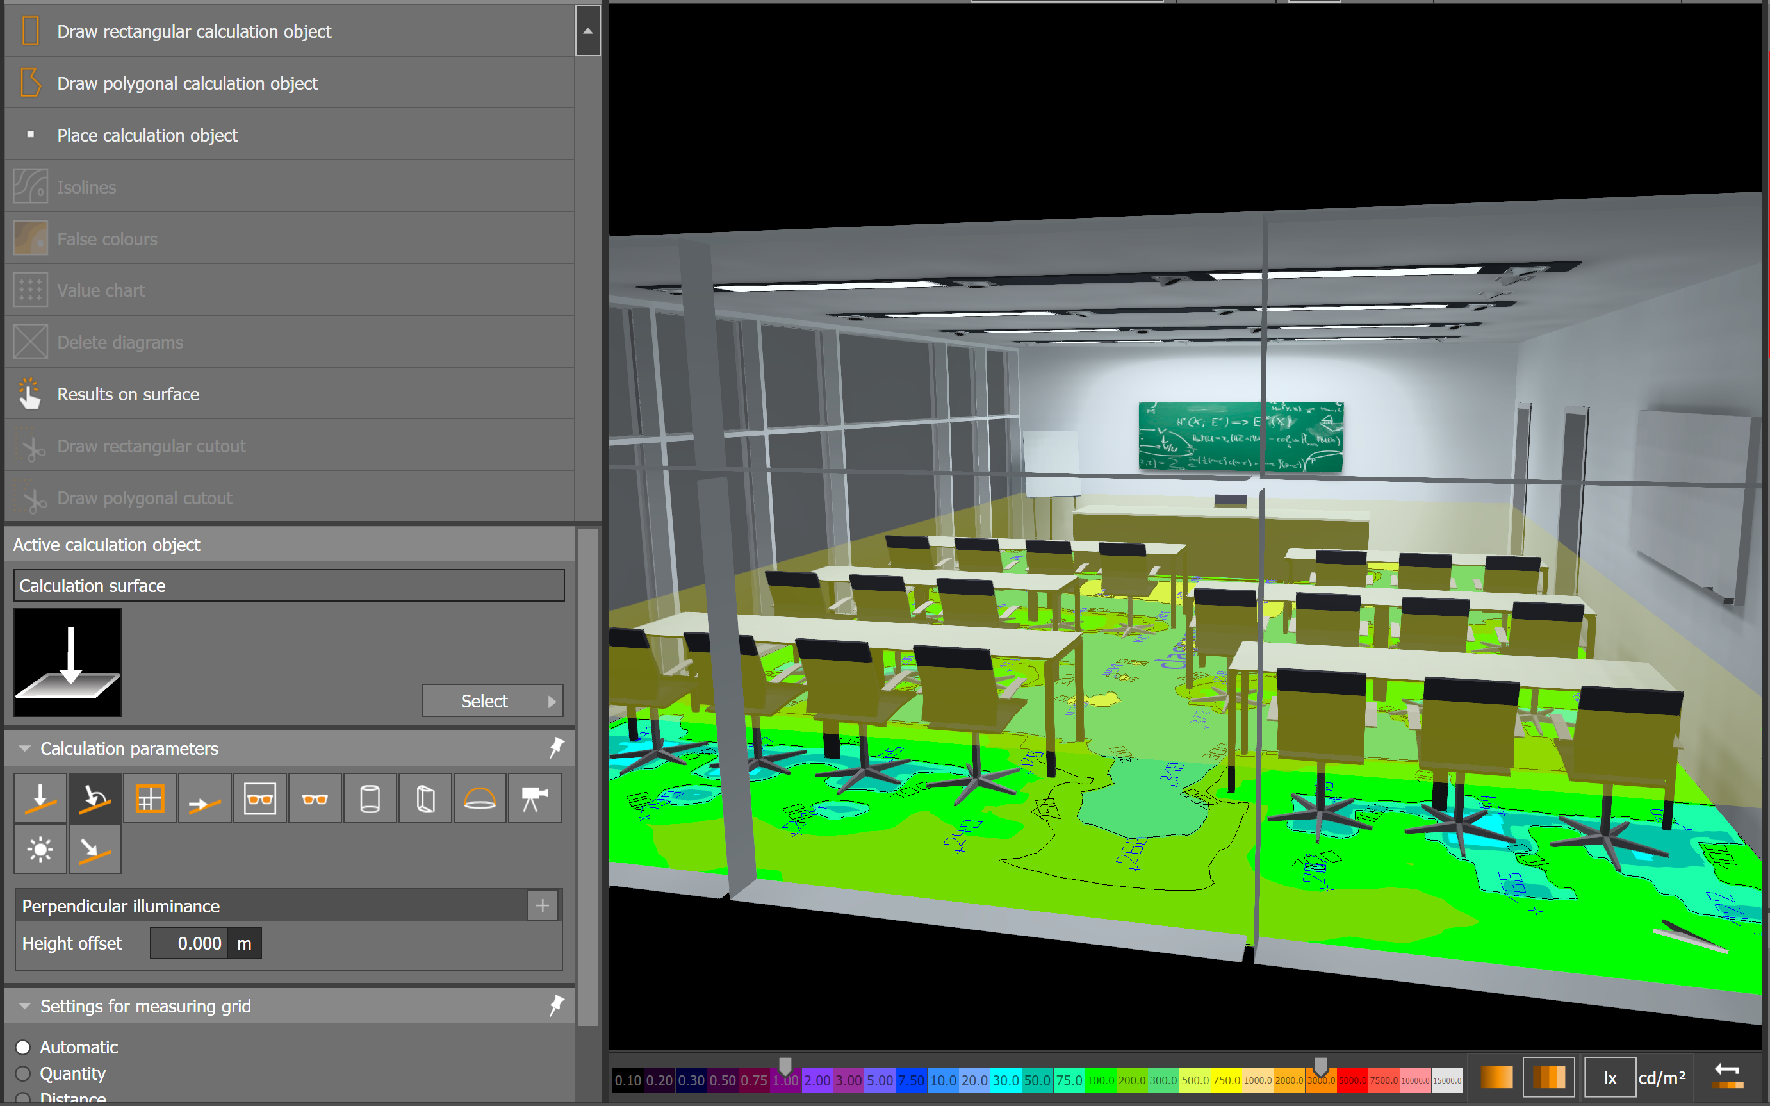Viewport: 1770px width, 1106px height.
Task: Click Draw rectangular calculation object
Action: click(x=193, y=31)
